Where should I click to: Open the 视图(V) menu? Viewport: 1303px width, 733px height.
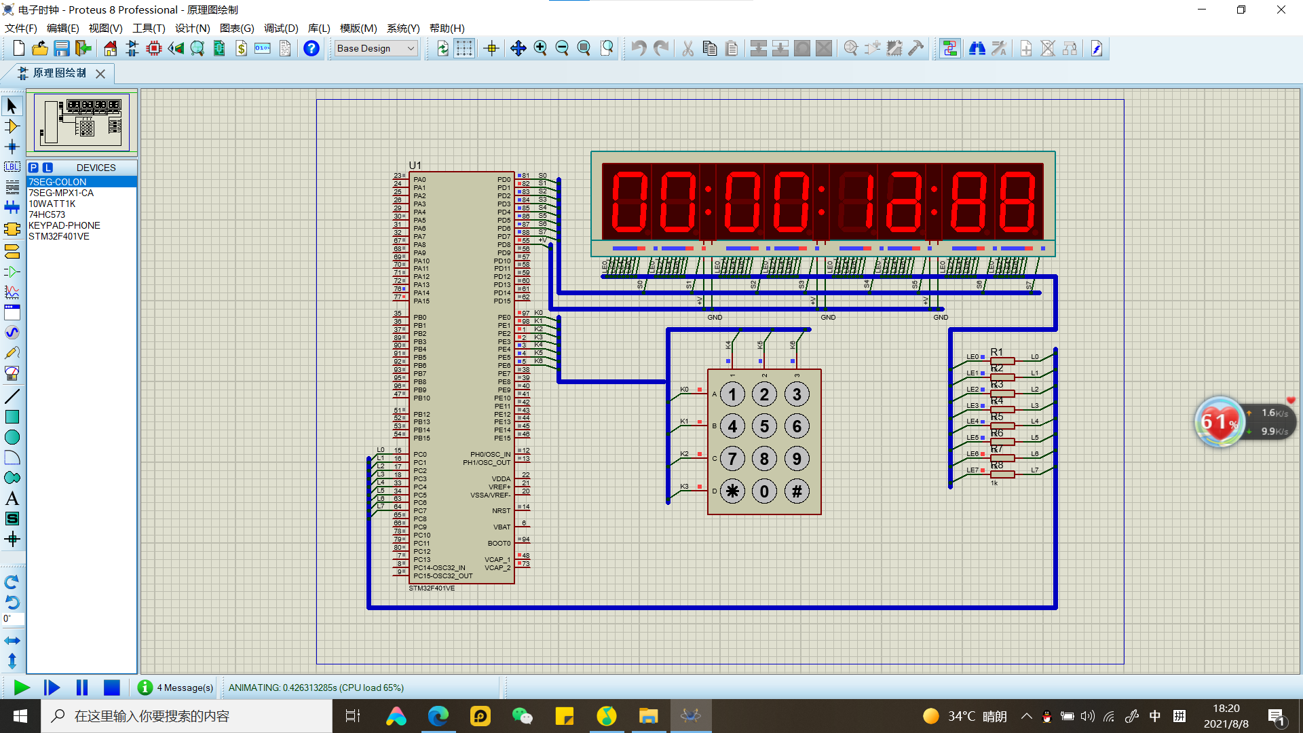click(106, 28)
